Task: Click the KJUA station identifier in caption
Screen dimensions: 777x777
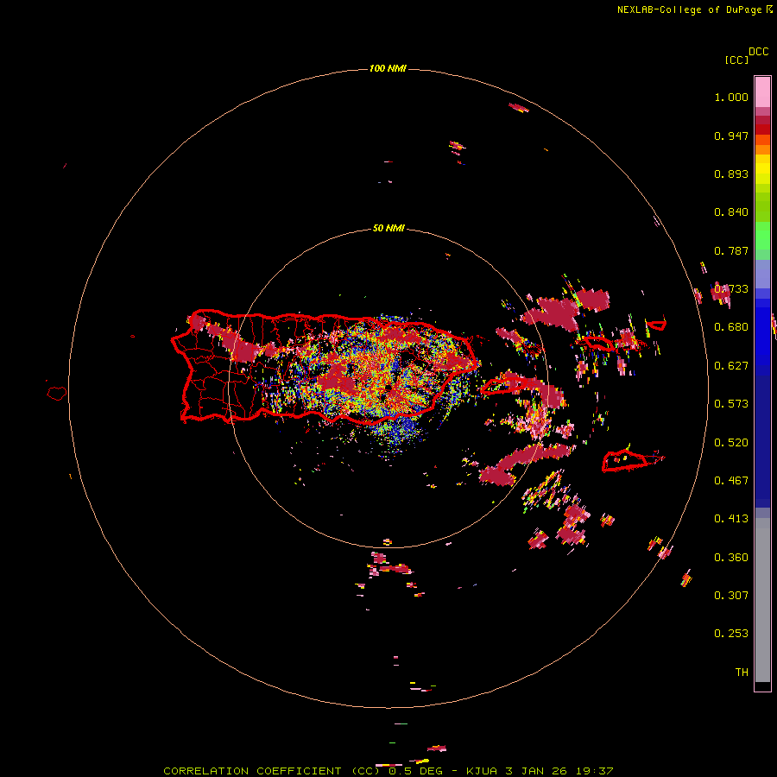Action: [482, 771]
